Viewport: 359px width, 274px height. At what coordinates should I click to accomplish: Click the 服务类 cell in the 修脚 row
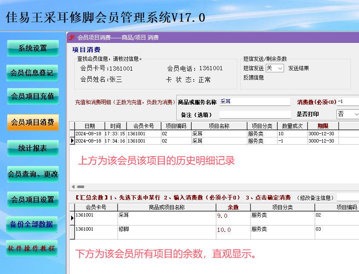282,232
